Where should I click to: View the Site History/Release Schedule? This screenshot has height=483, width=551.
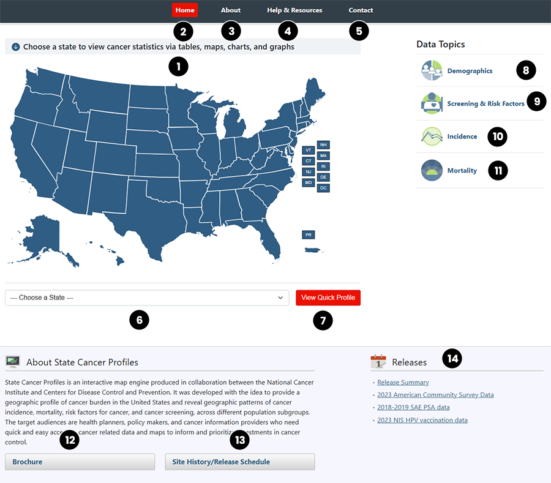[239, 462]
